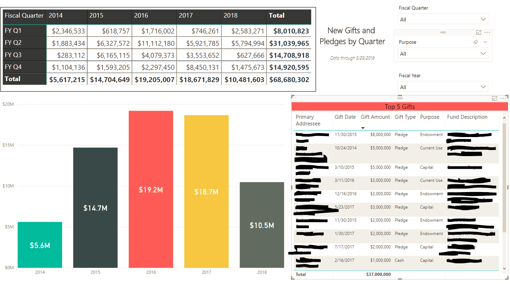
Task: Open the Fiscal Year slicer dropdown
Action: coord(443,87)
